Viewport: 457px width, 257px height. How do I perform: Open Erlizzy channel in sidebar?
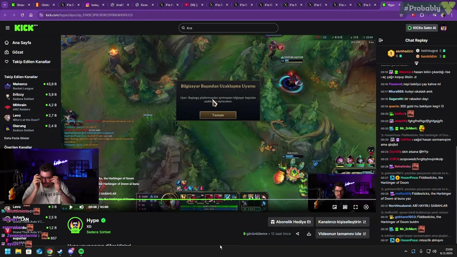30,96
